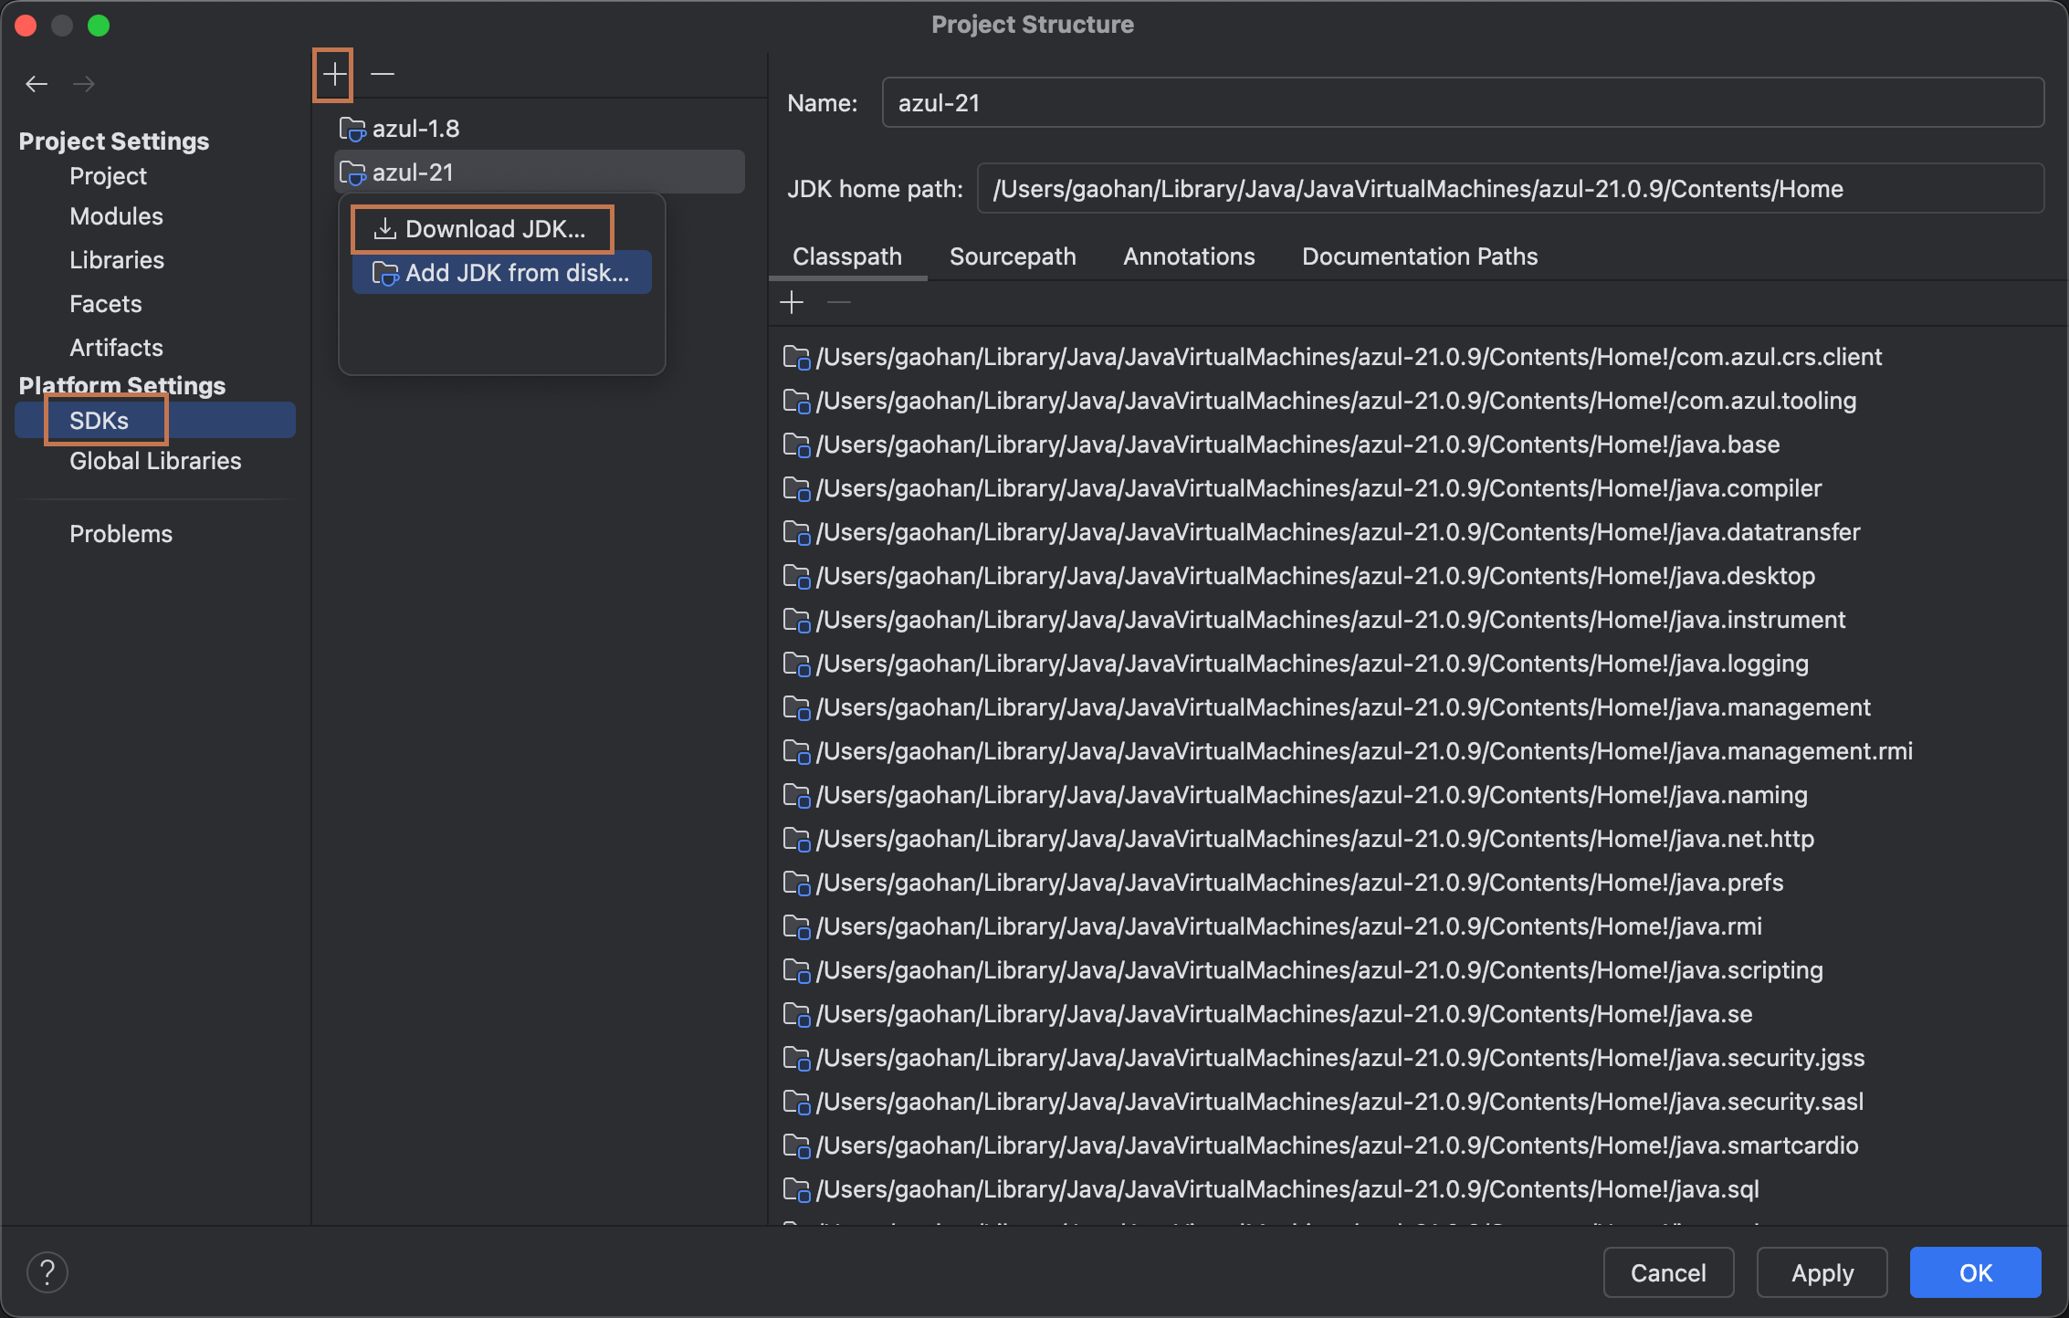Image resolution: width=2069 pixels, height=1318 pixels.
Task: Click the forward navigation arrow
Action: pos(84,84)
